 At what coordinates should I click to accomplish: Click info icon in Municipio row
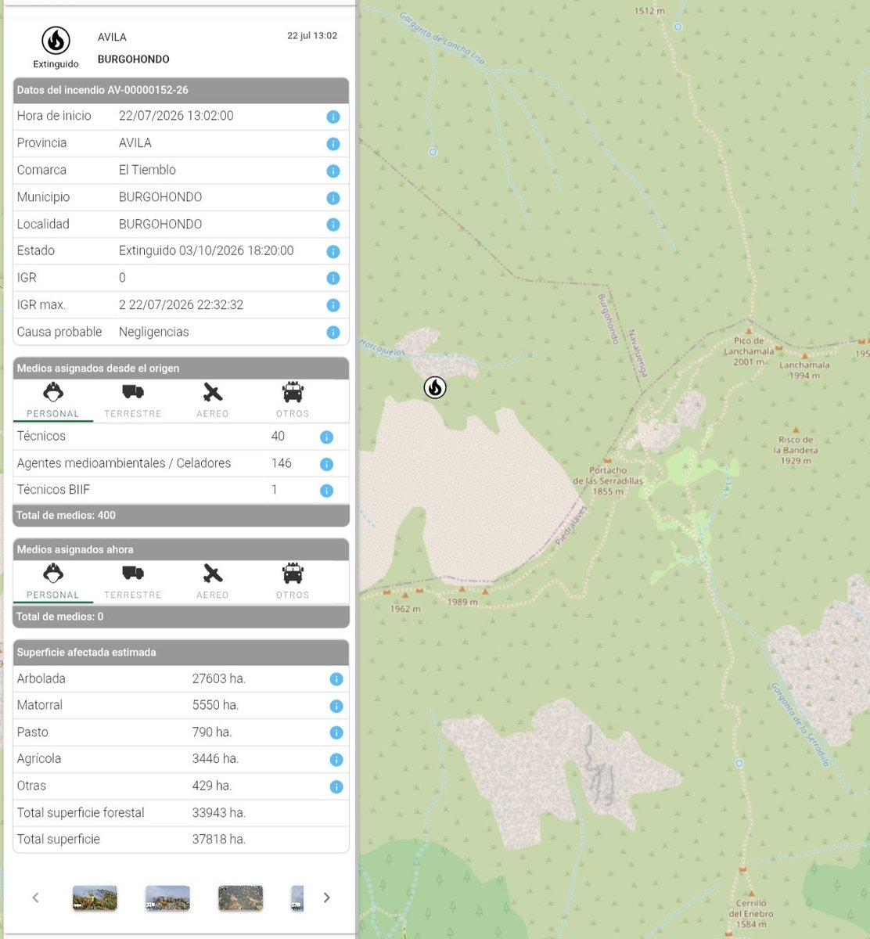[x=333, y=198]
